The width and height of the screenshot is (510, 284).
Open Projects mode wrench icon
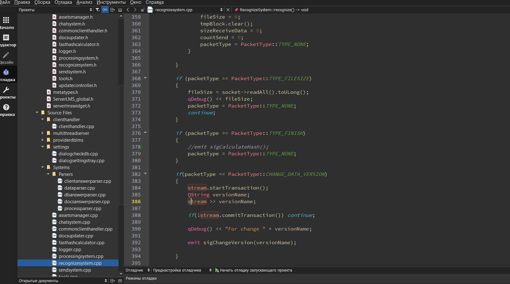click(6, 90)
